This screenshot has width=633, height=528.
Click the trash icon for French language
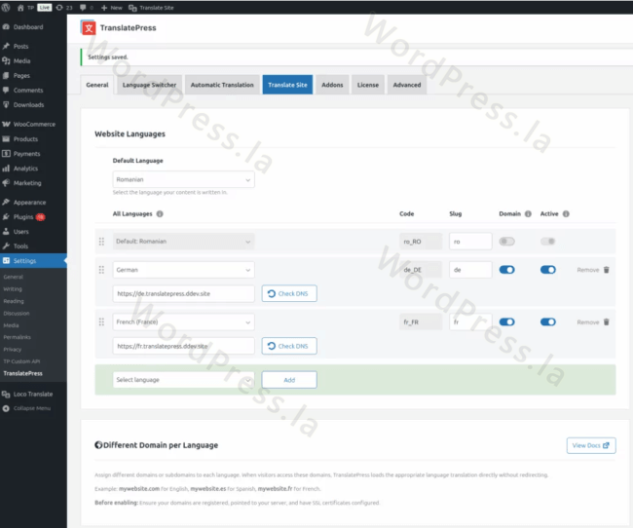[x=606, y=321]
